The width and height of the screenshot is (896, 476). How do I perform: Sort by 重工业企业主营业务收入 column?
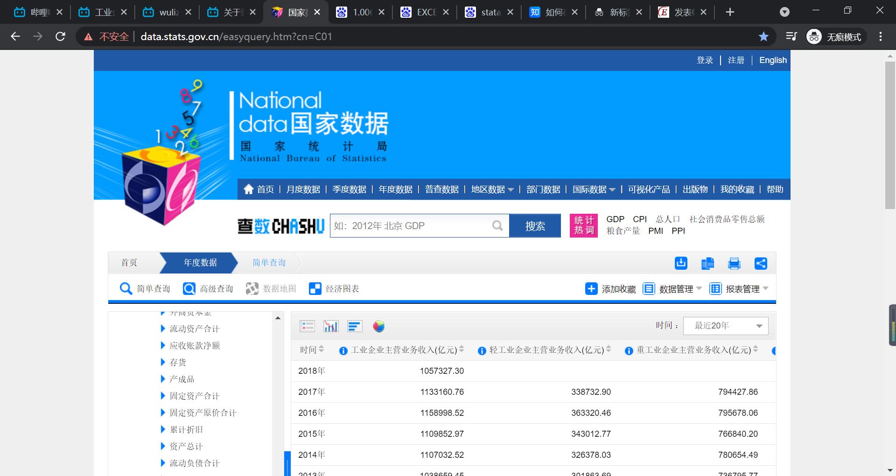[756, 350]
